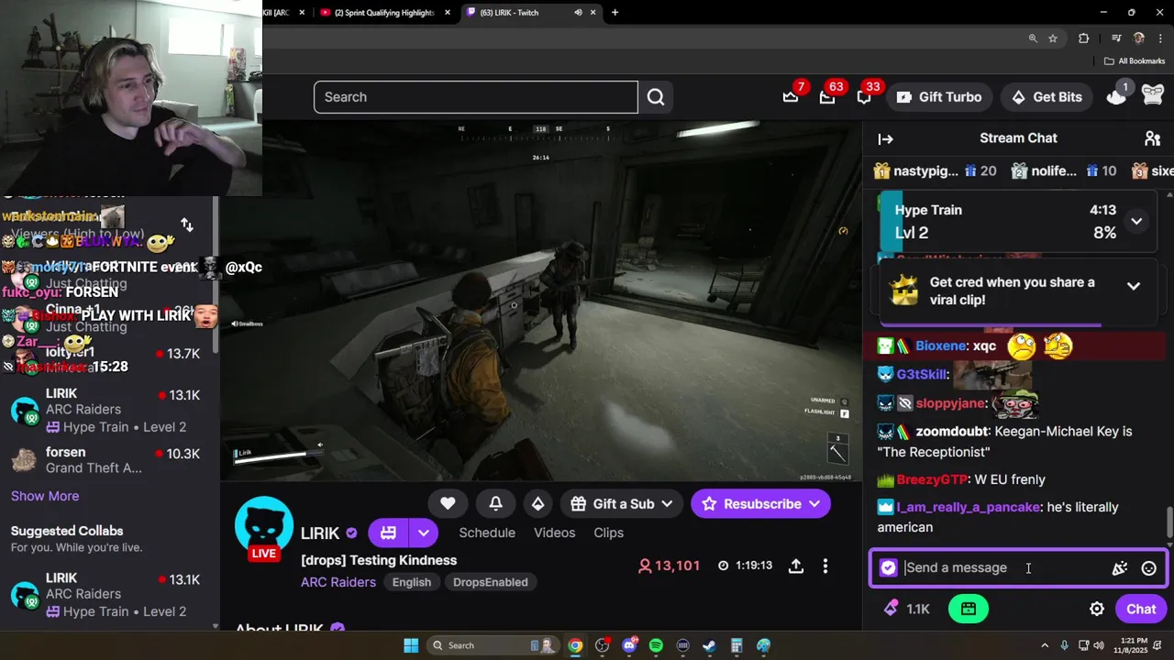Open the Videos tab
Image resolution: width=1174 pixels, height=660 pixels.
555,533
